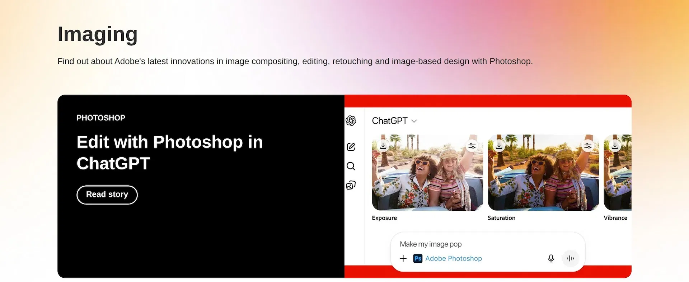Select the Exposure image thumbnail

tap(427, 172)
